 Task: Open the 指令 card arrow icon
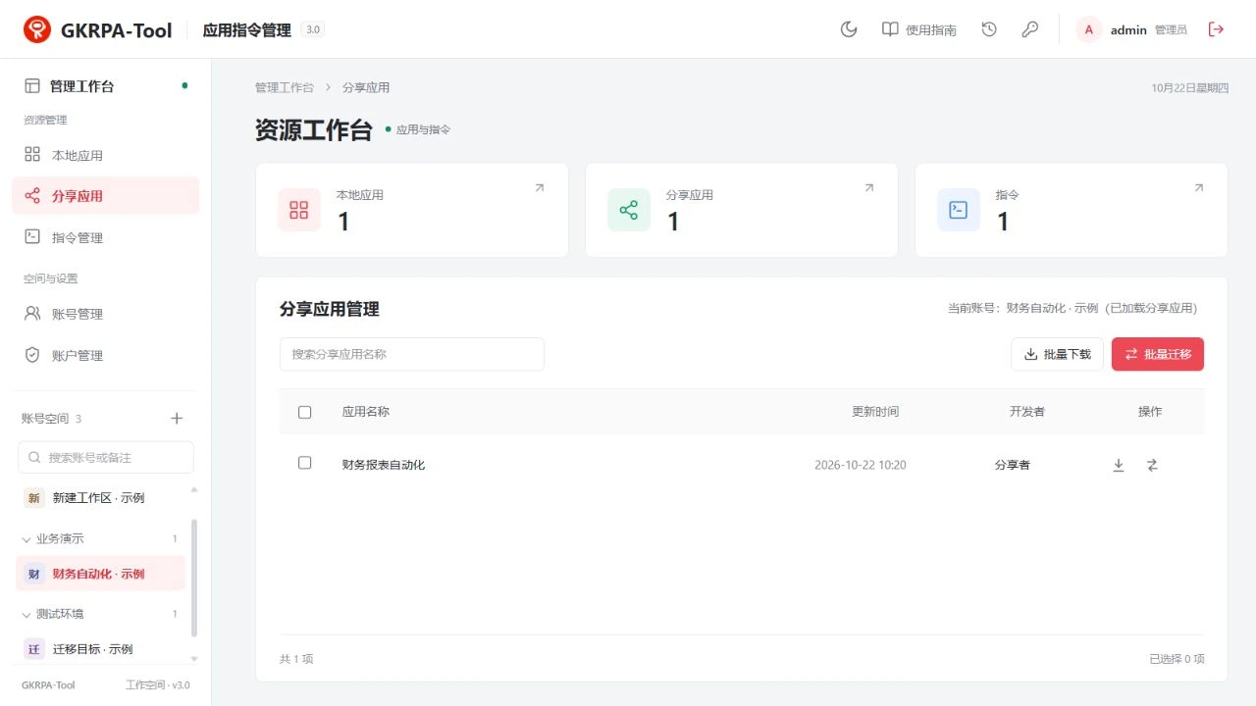point(1198,188)
